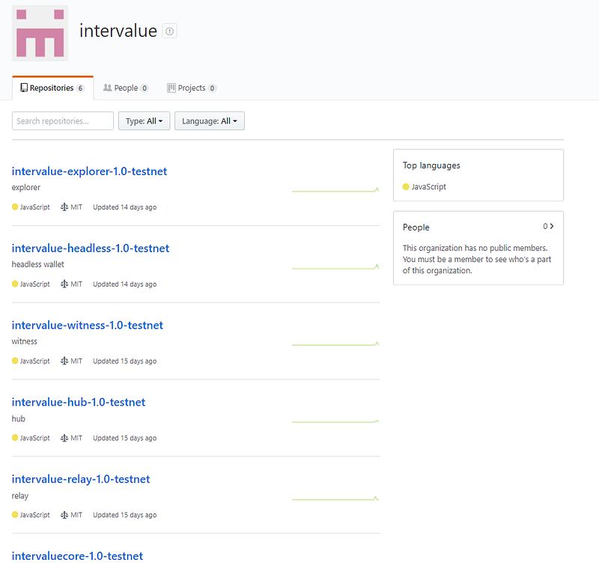Click activity sparkline graph for headless repo
The image size is (599, 568).
335,267
